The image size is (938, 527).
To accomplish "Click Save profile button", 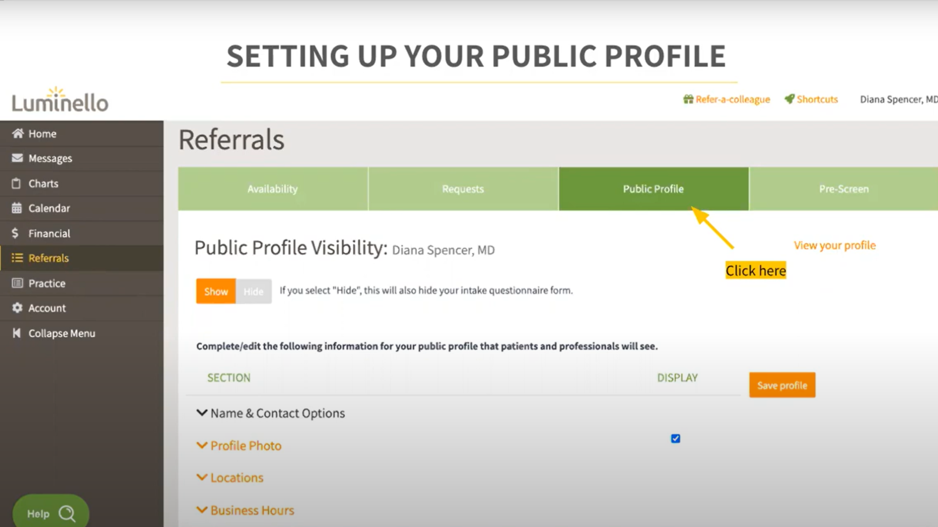I will (782, 385).
